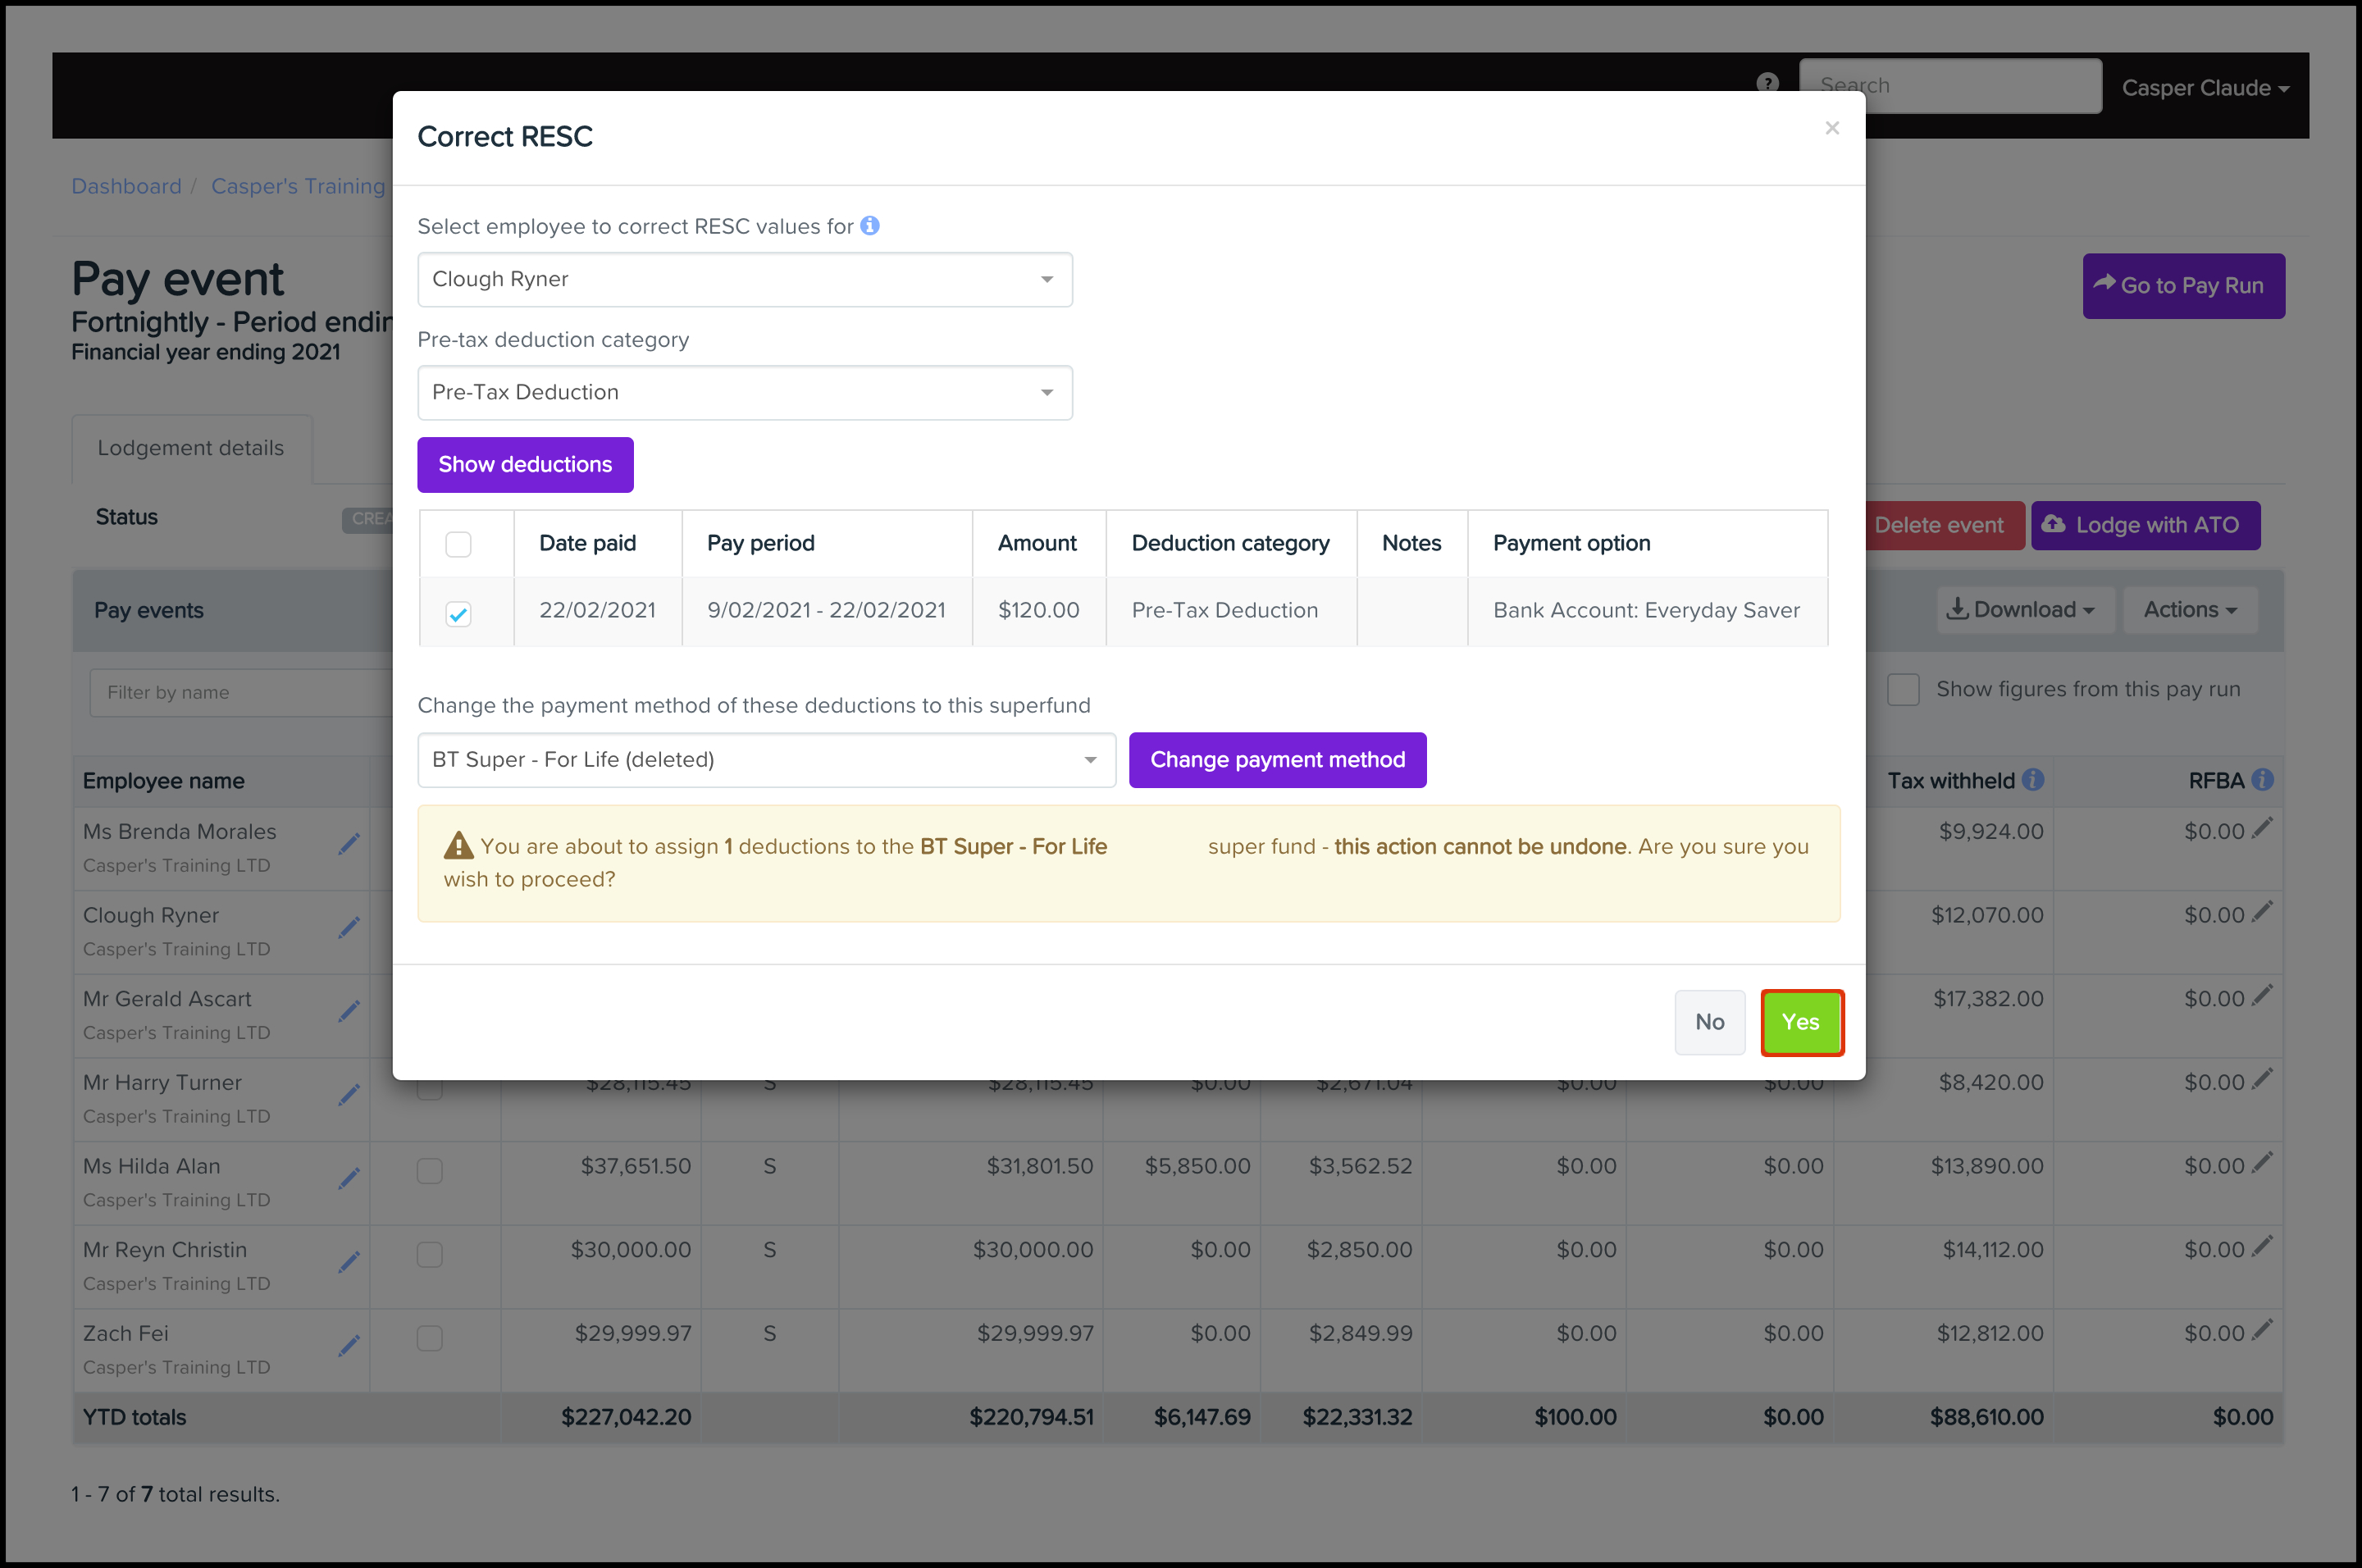Close the Correct RESC dialog

(x=1832, y=128)
